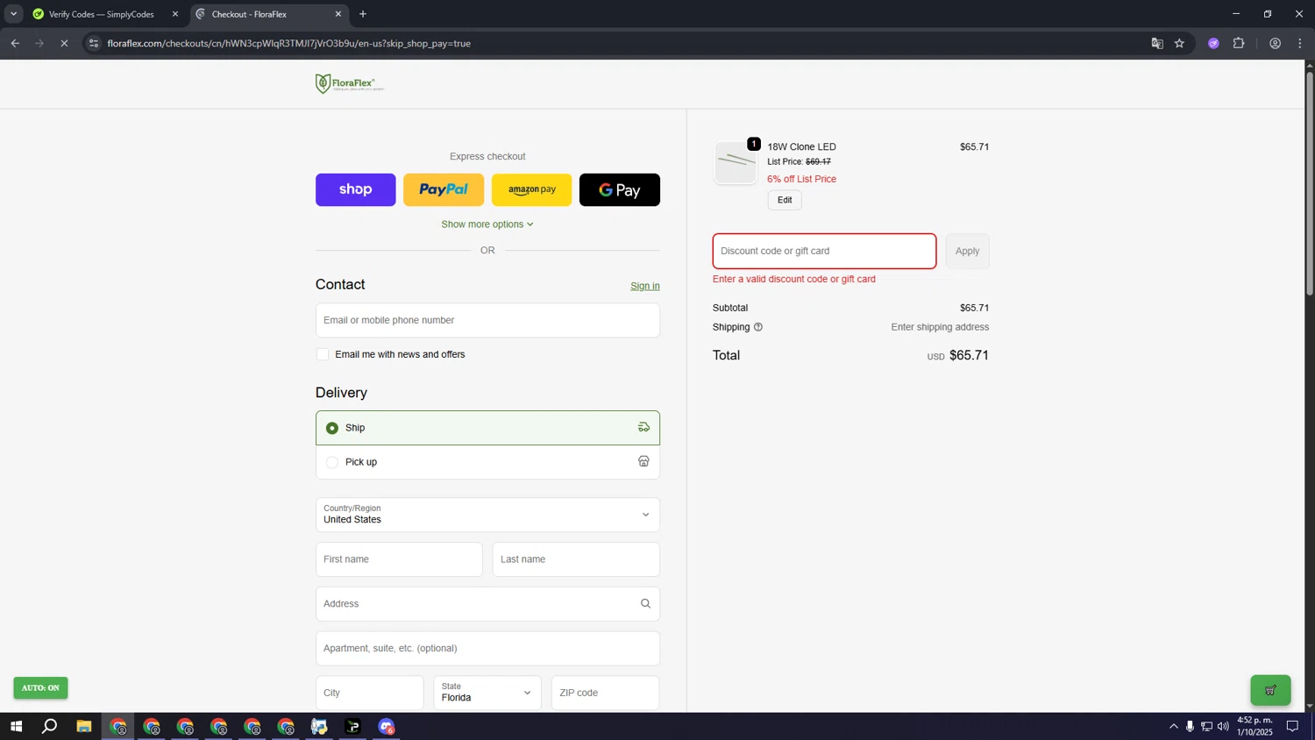This screenshot has width=1315, height=740.
Task: Open the network tray icon
Action: coord(1206,726)
